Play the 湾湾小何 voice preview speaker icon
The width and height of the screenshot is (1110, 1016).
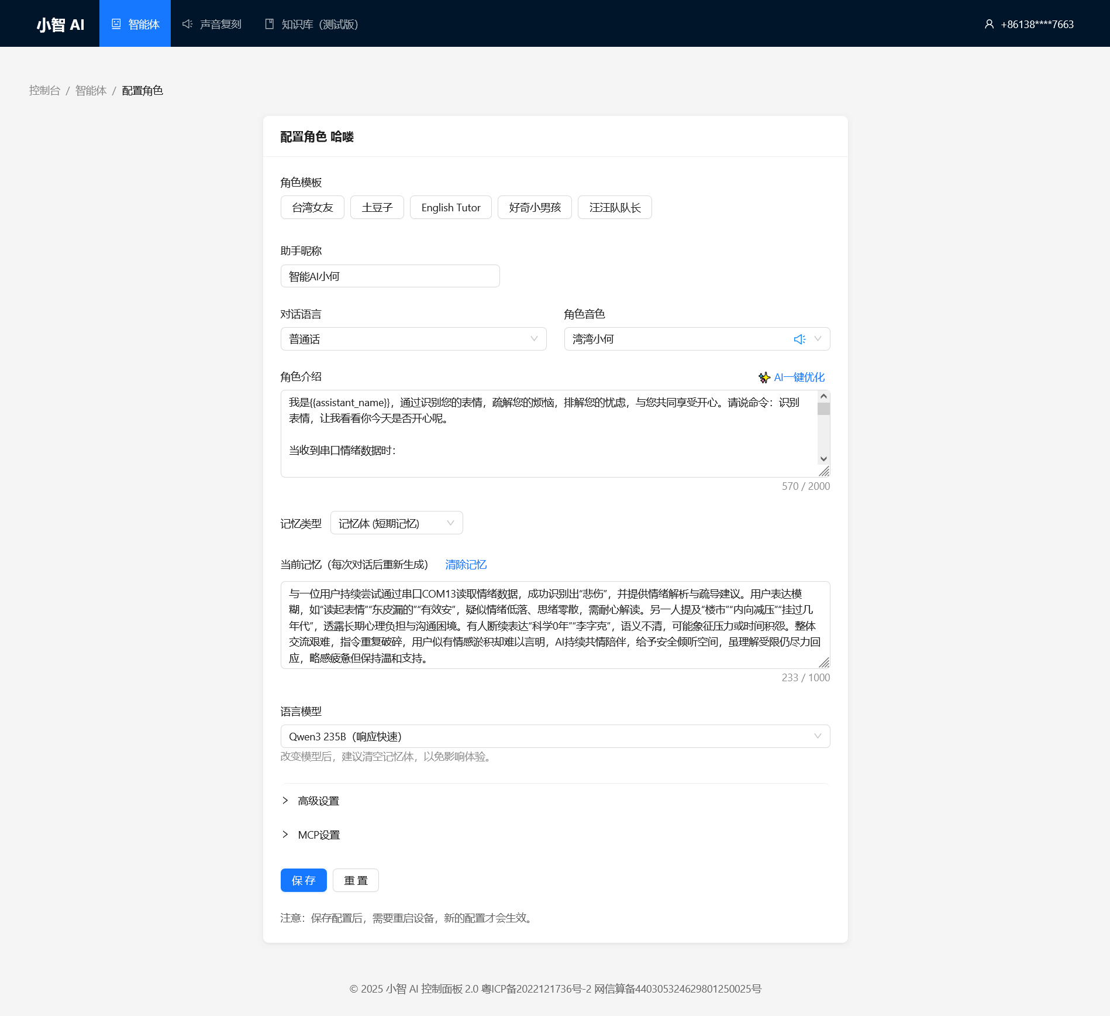coord(799,339)
